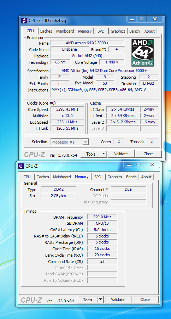Click the Bus Speed value 253.11 MHz
171x319 pixels.
click(x=67, y=122)
